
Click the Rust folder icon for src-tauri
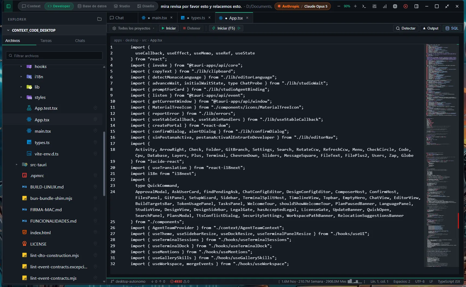point(25,164)
